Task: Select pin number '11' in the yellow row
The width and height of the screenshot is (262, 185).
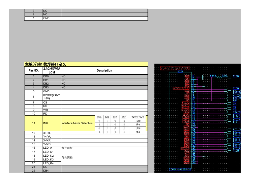Action: [34, 123]
